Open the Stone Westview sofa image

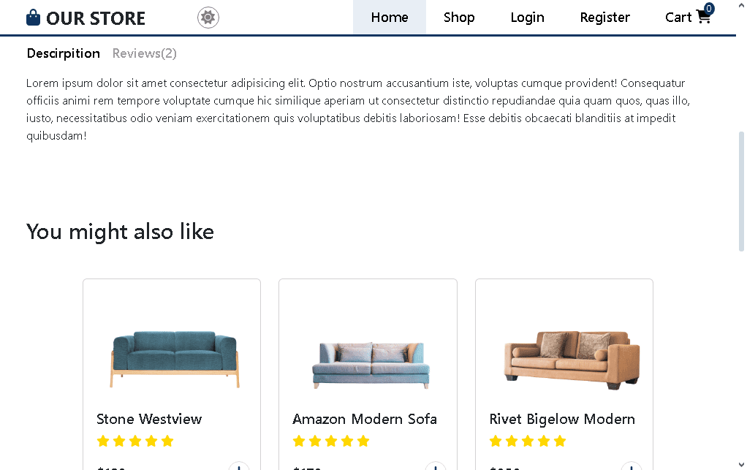(x=175, y=359)
